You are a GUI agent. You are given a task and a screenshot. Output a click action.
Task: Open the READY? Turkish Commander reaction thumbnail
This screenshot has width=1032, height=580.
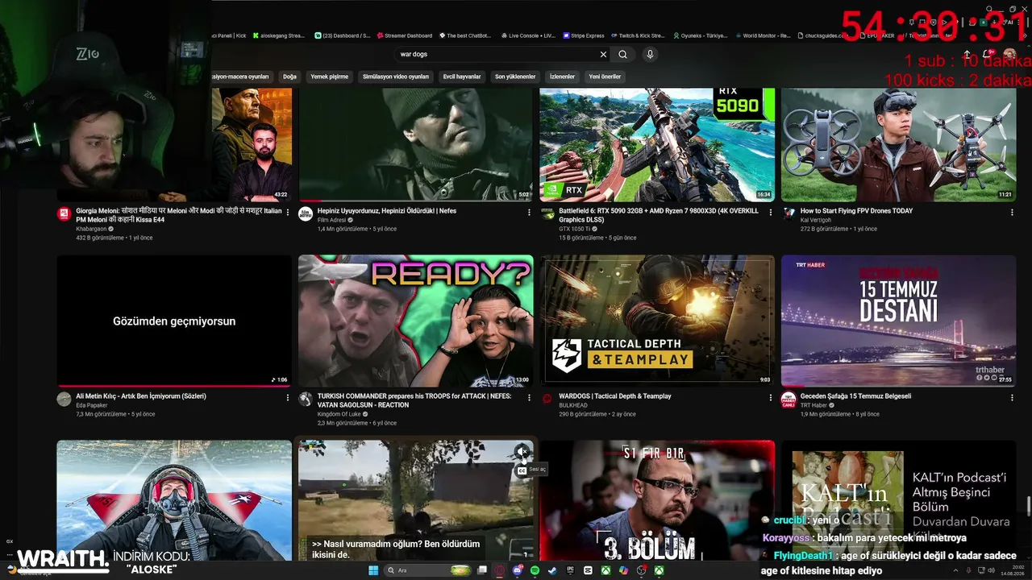tap(416, 321)
